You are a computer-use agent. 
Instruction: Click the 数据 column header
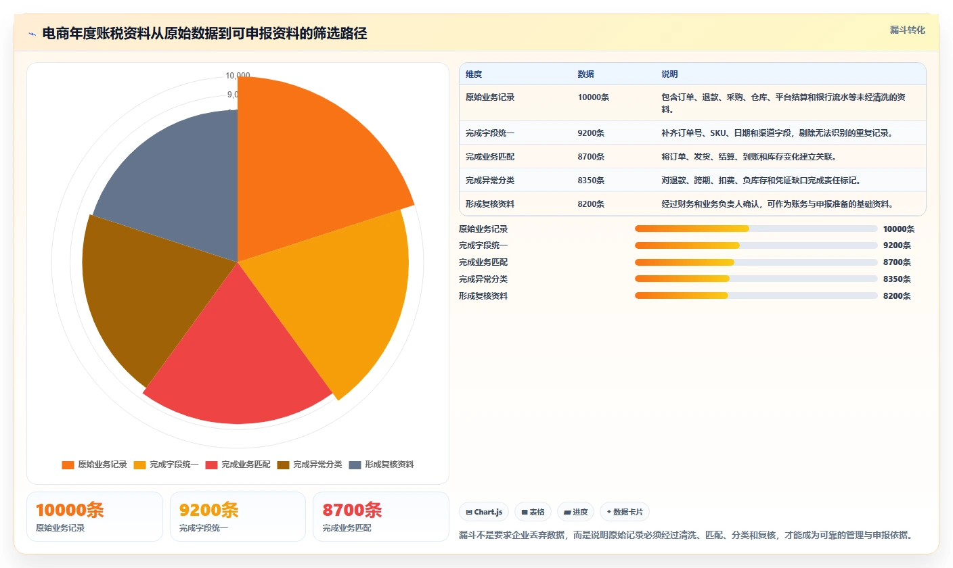click(585, 74)
